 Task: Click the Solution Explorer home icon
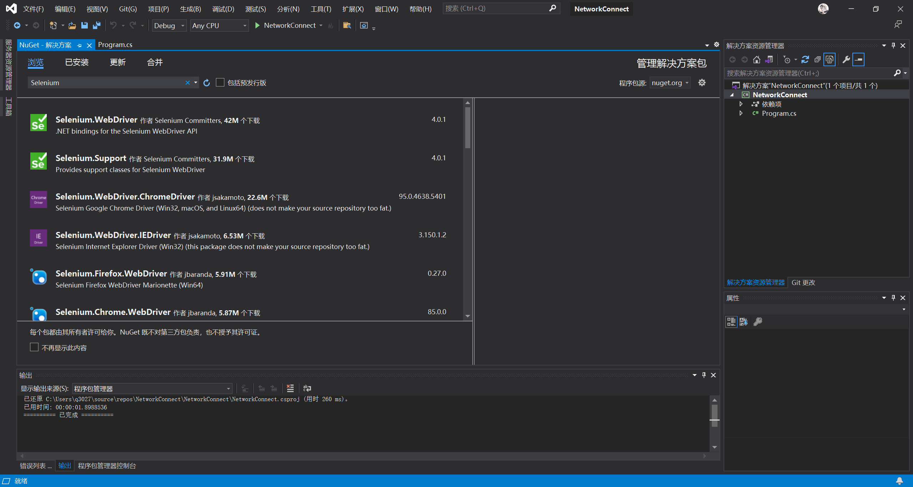pyautogui.click(x=756, y=59)
